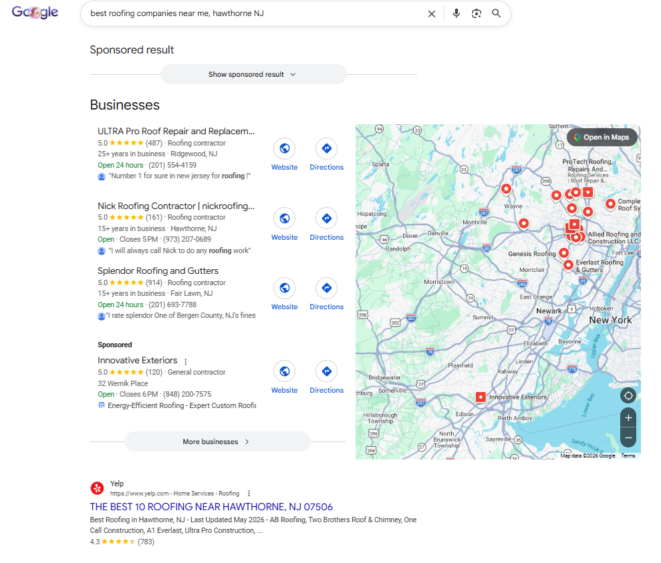Expand Show sponsored result
661x563 pixels.
pyautogui.click(x=253, y=74)
